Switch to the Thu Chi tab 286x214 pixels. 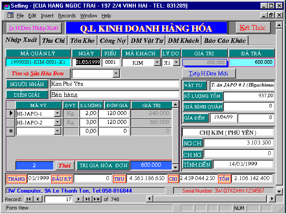click(x=54, y=41)
